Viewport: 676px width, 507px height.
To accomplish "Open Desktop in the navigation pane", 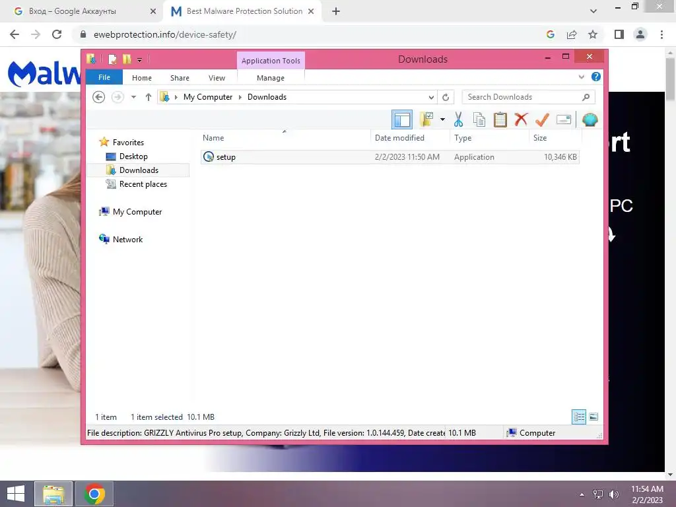I will coord(133,156).
